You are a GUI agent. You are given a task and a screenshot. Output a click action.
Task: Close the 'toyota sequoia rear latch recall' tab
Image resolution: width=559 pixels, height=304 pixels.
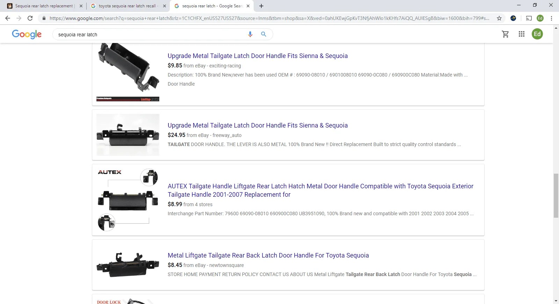click(x=165, y=6)
